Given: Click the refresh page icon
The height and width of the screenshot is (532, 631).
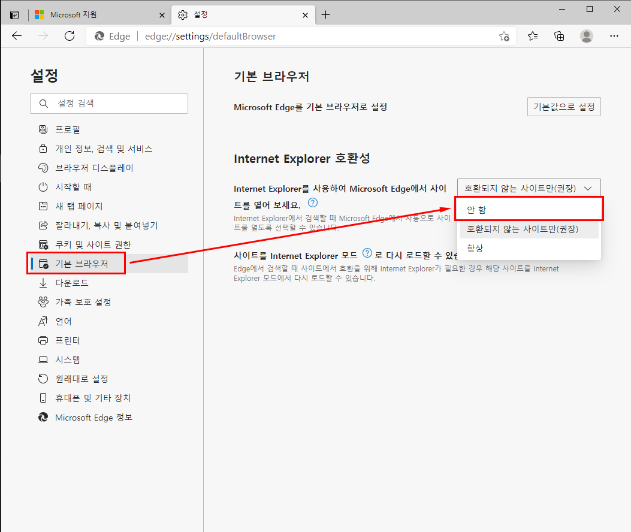Looking at the screenshot, I should 70,36.
